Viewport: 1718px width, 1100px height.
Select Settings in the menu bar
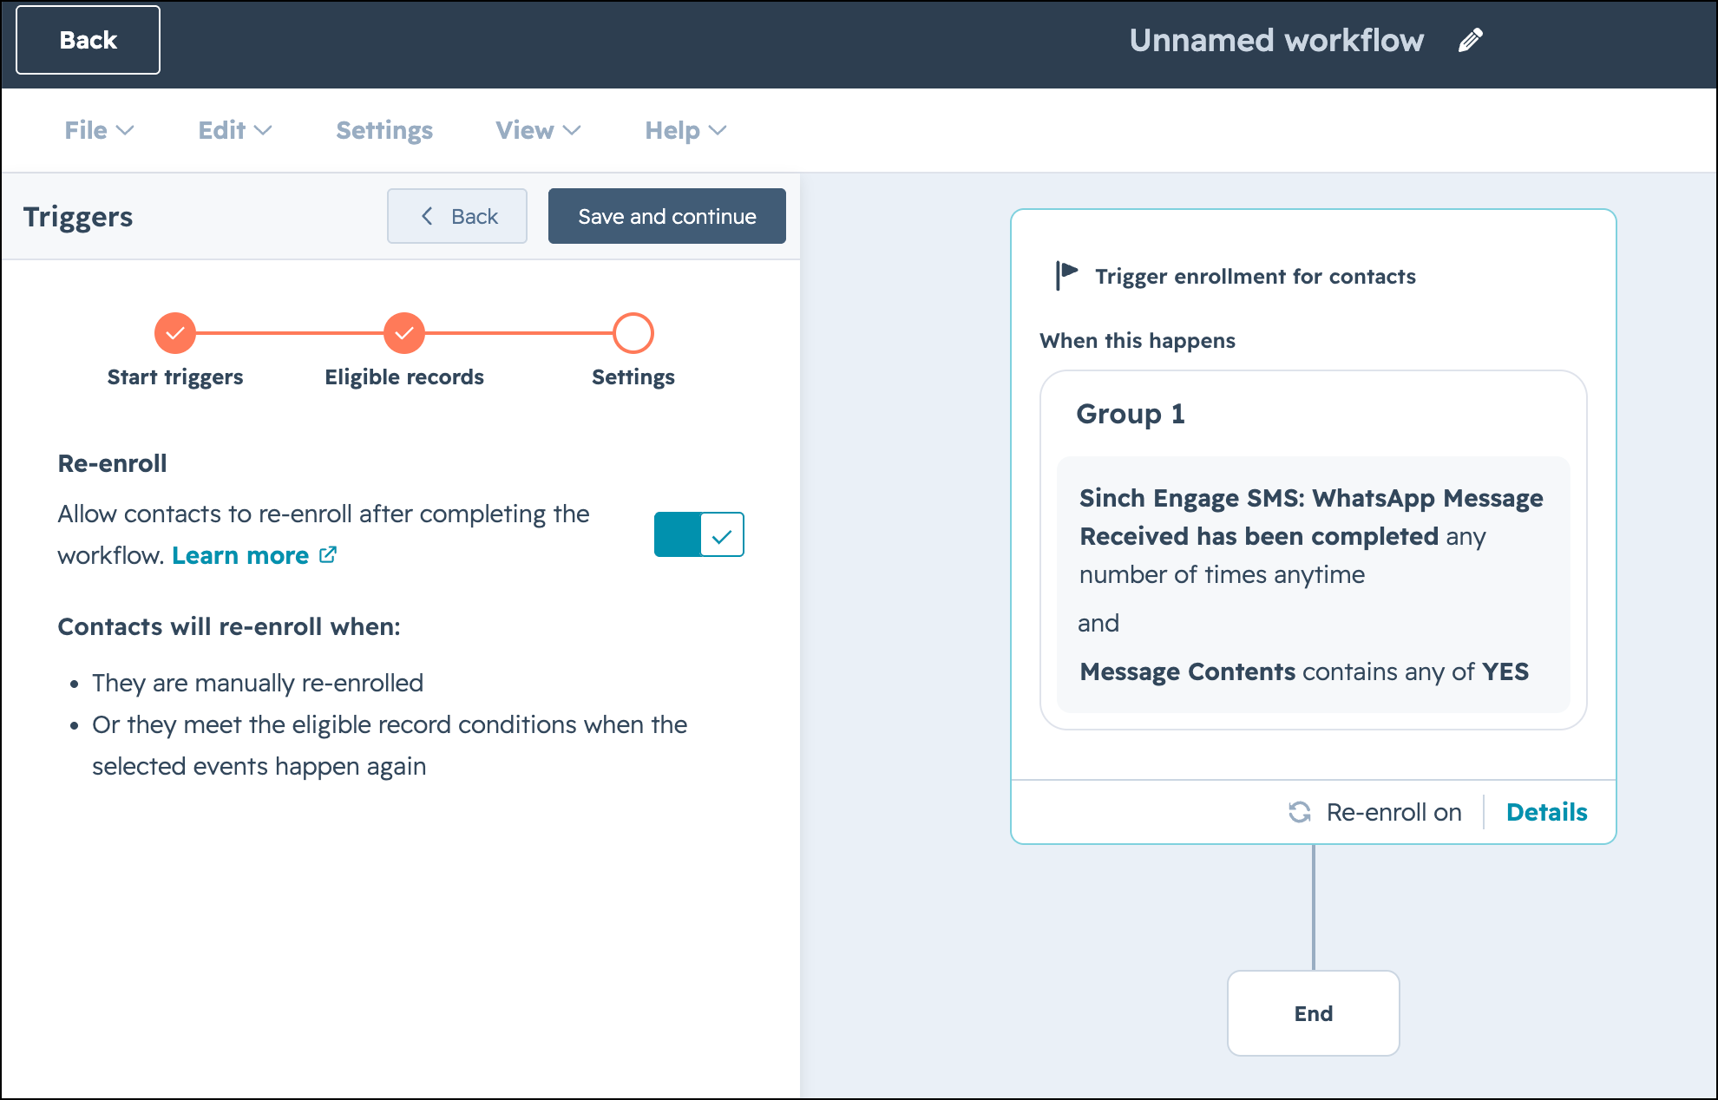click(x=384, y=130)
